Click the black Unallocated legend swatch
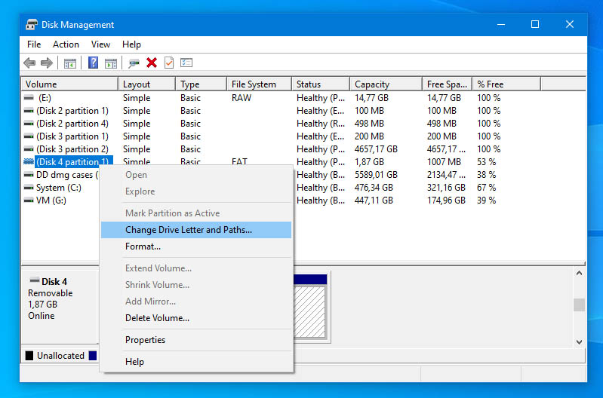Screen dimensions: 603x398 (29, 356)
